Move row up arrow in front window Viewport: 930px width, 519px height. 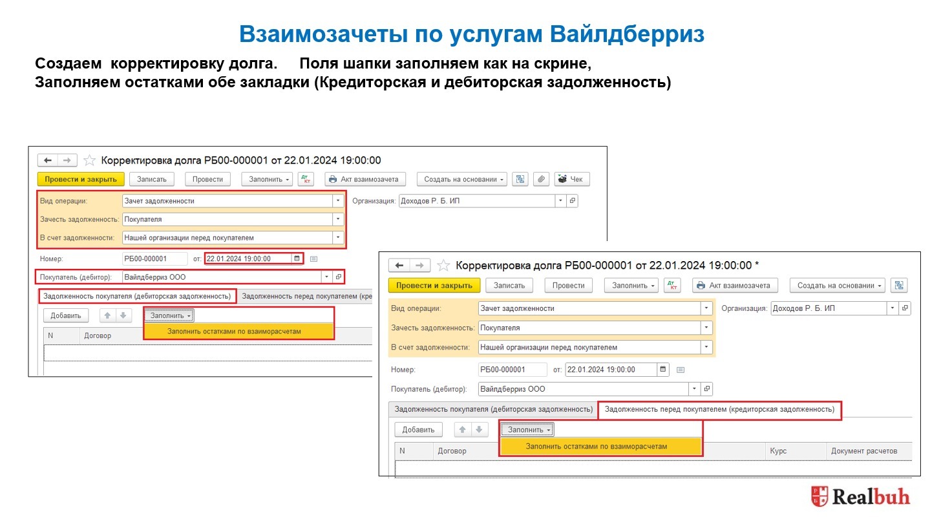pyautogui.click(x=463, y=429)
